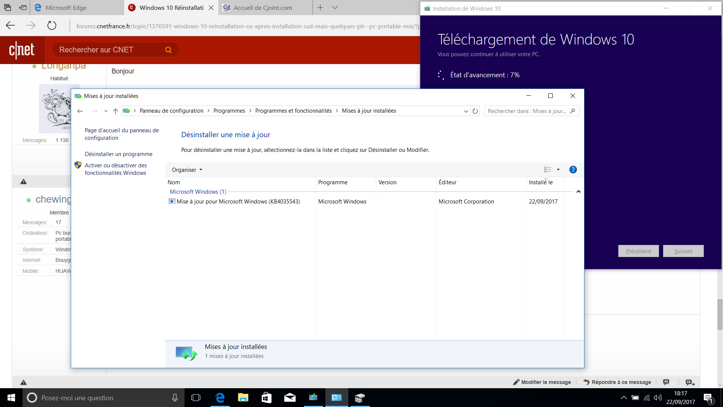
Task: Open Action Center notifications icon
Action: 708,398
